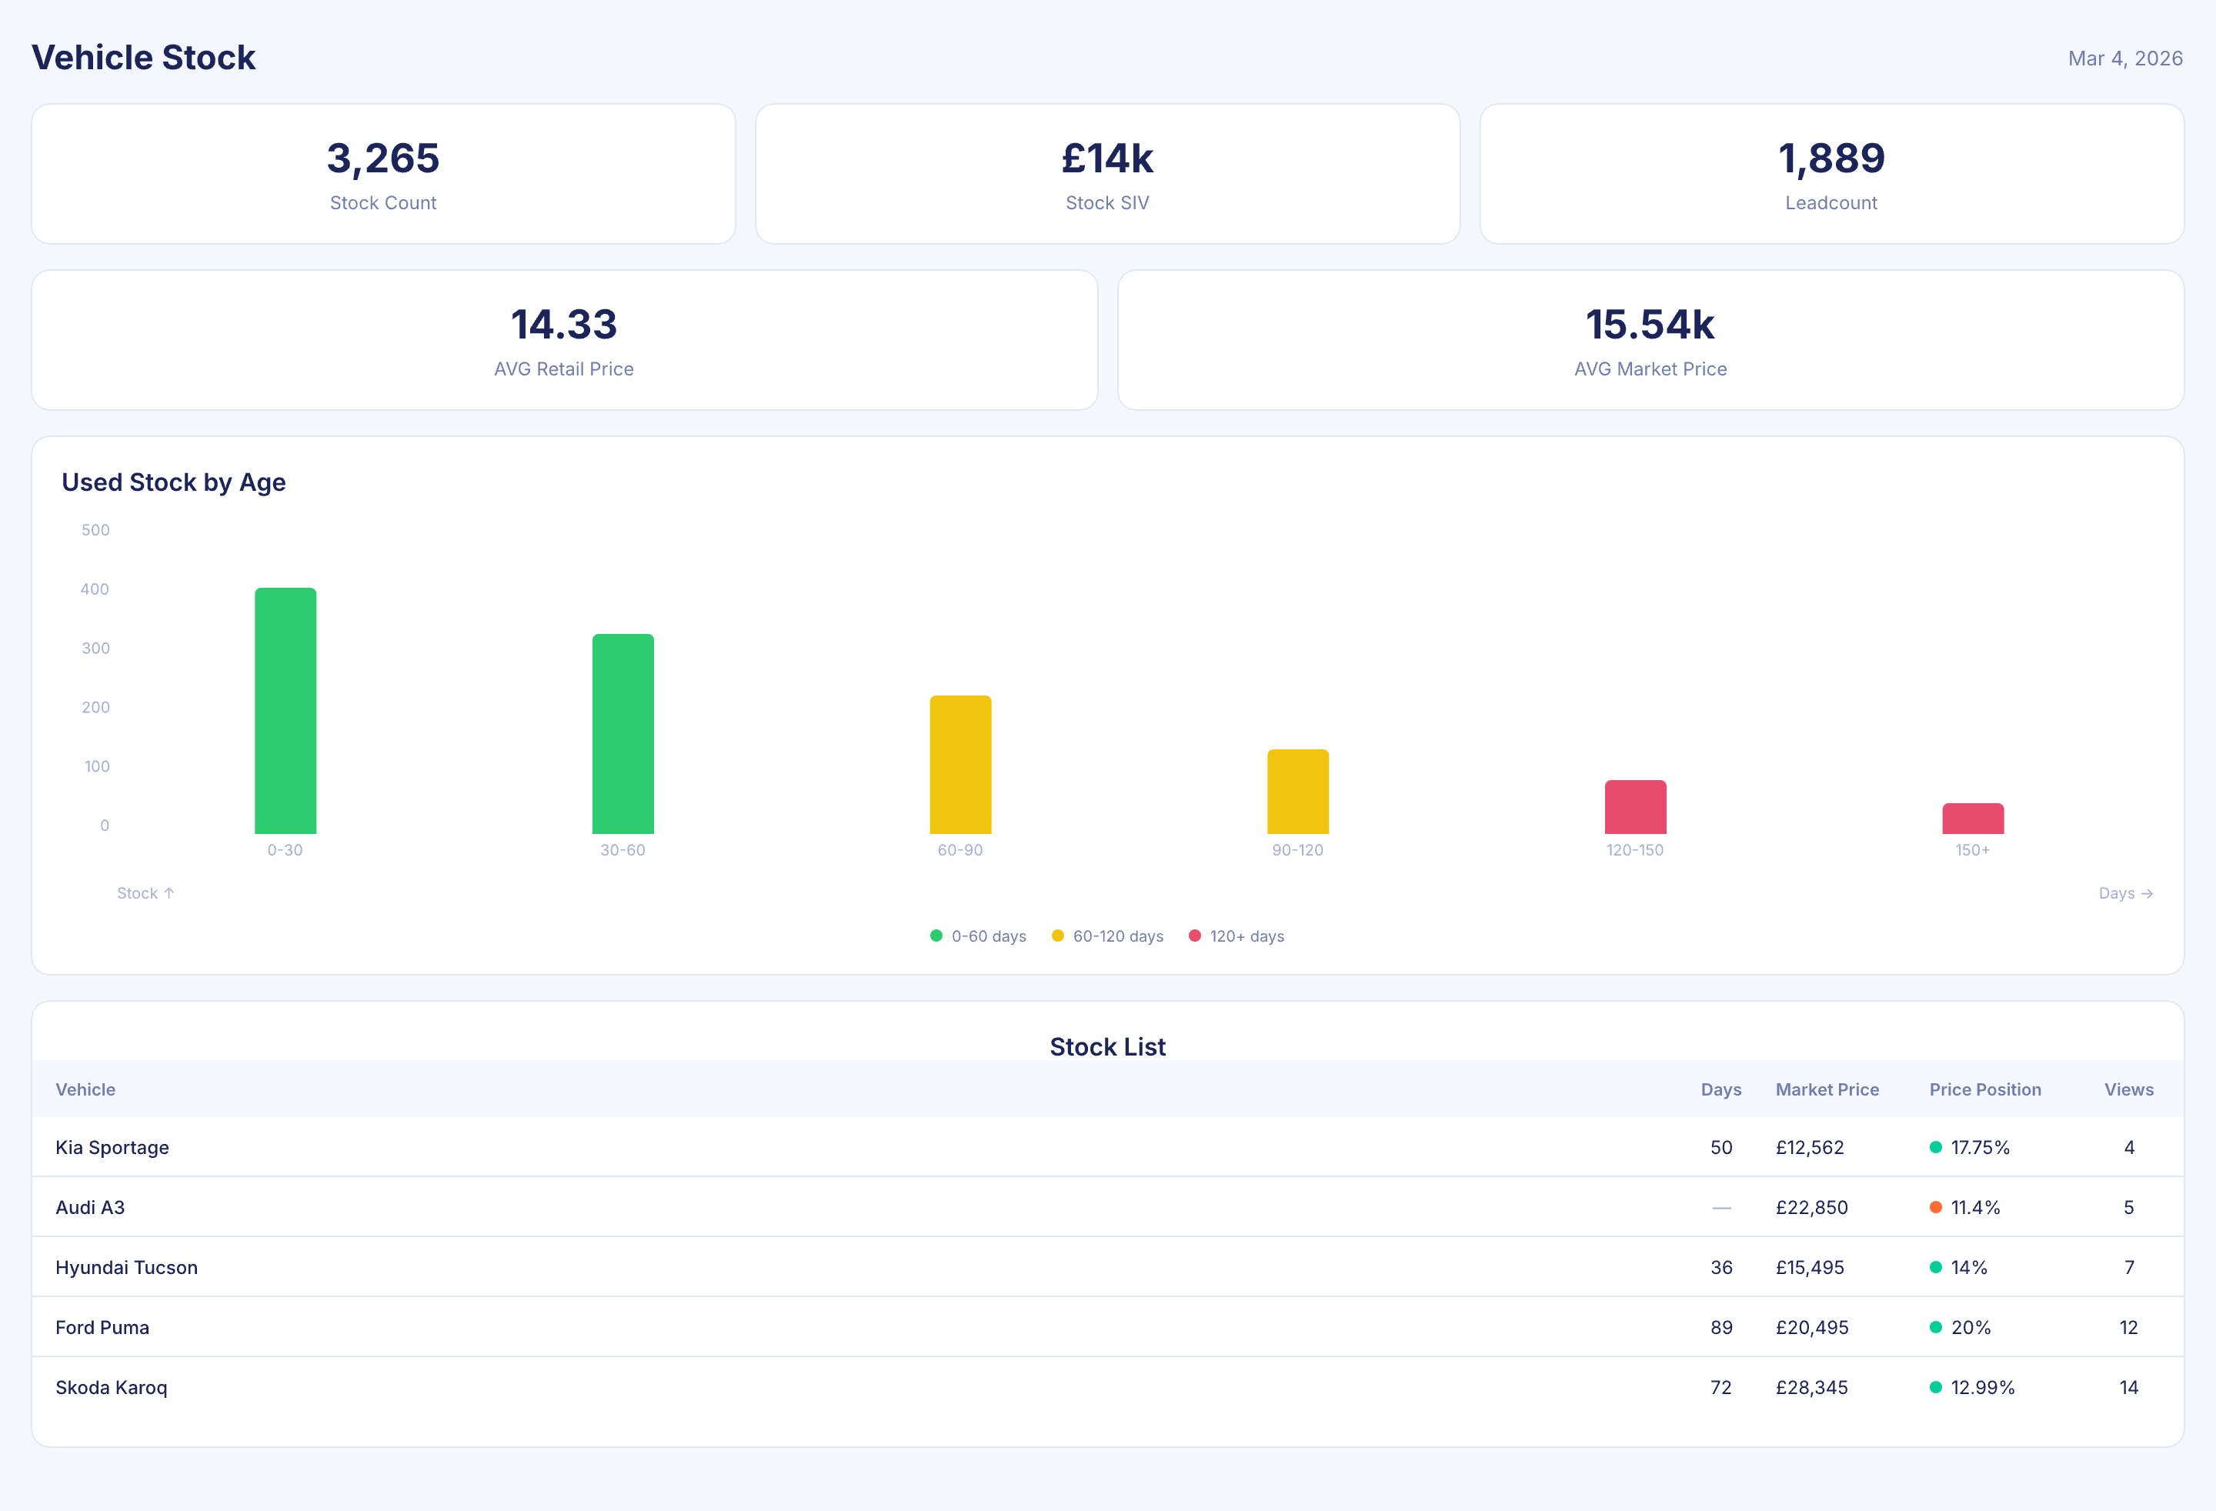Select the 120-150 days bar
The width and height of the screenshot is (2216, 1511).
[x=1634, y=808]
